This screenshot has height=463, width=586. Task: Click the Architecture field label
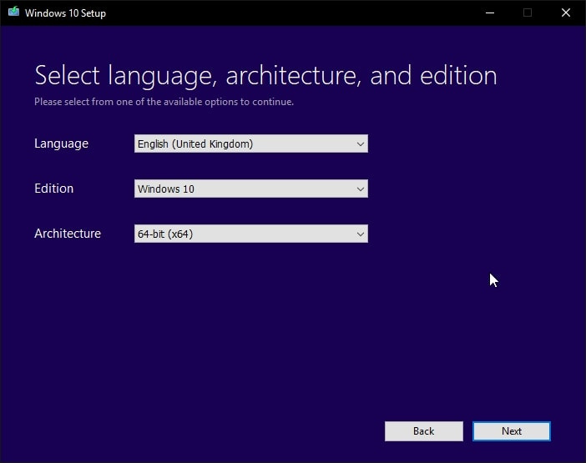[67, 234]
